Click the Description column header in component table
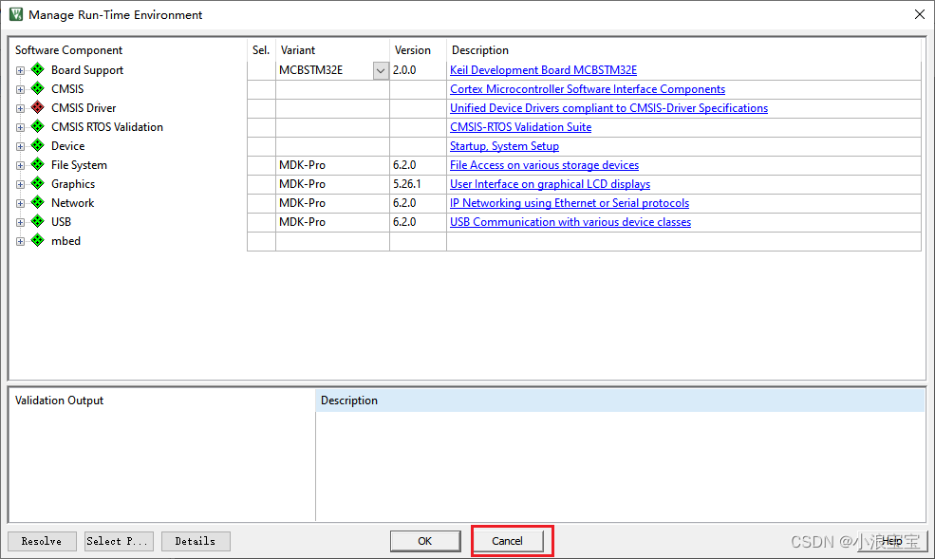This screenshot has height=559, width=935. [x=480, y=50]
